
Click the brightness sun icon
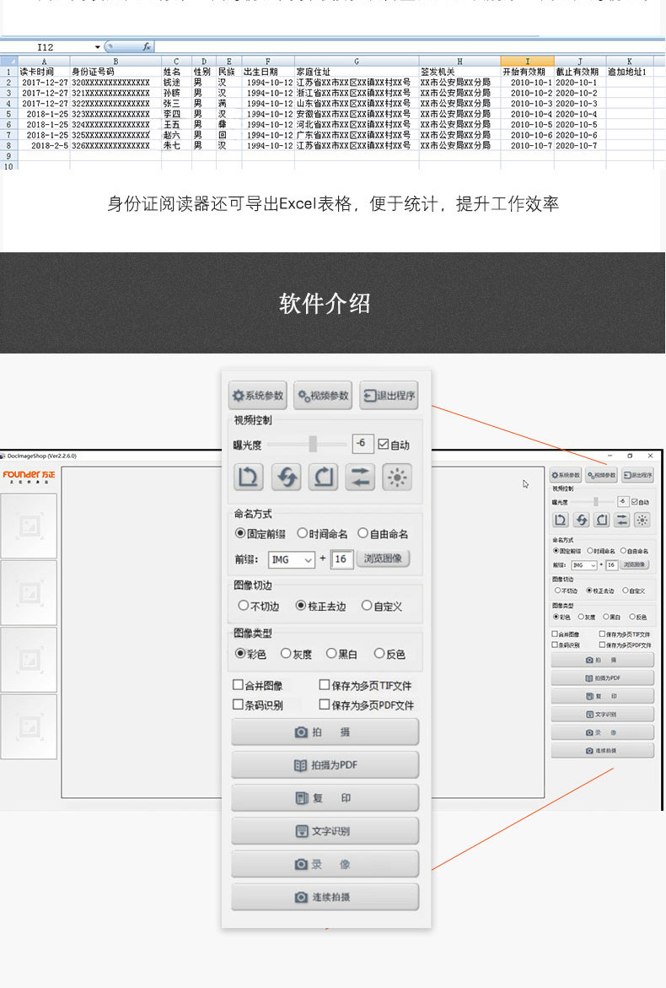point(397,477)
